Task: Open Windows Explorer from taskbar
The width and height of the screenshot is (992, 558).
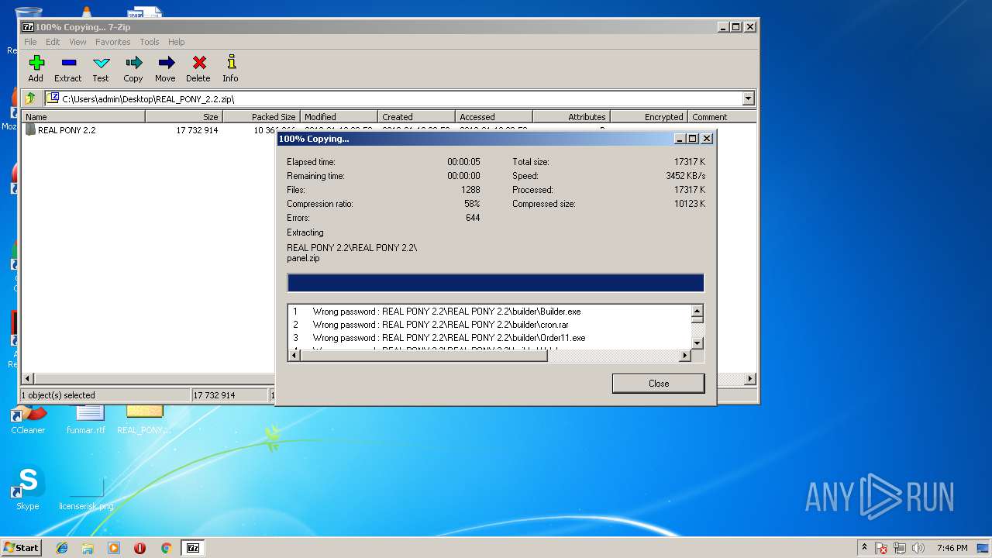Action: point(88,548)
